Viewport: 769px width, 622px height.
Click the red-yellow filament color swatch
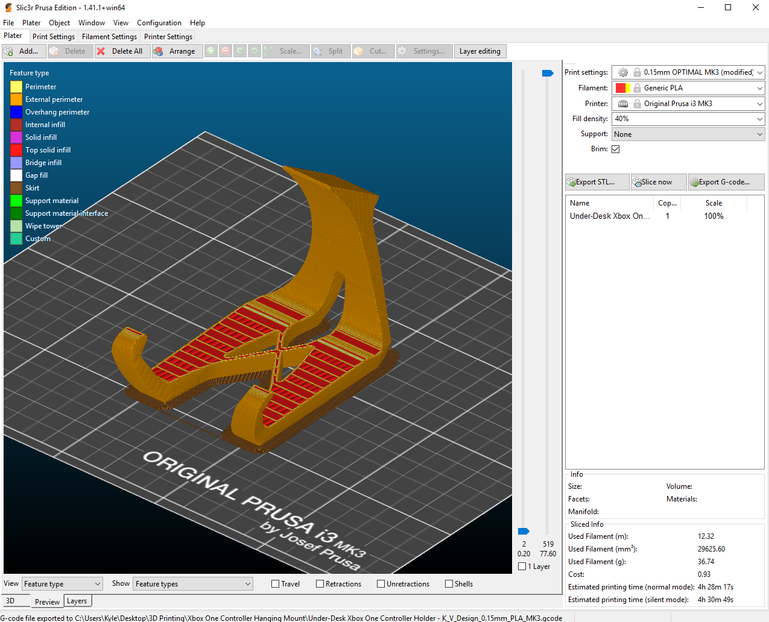pos(623,88)
